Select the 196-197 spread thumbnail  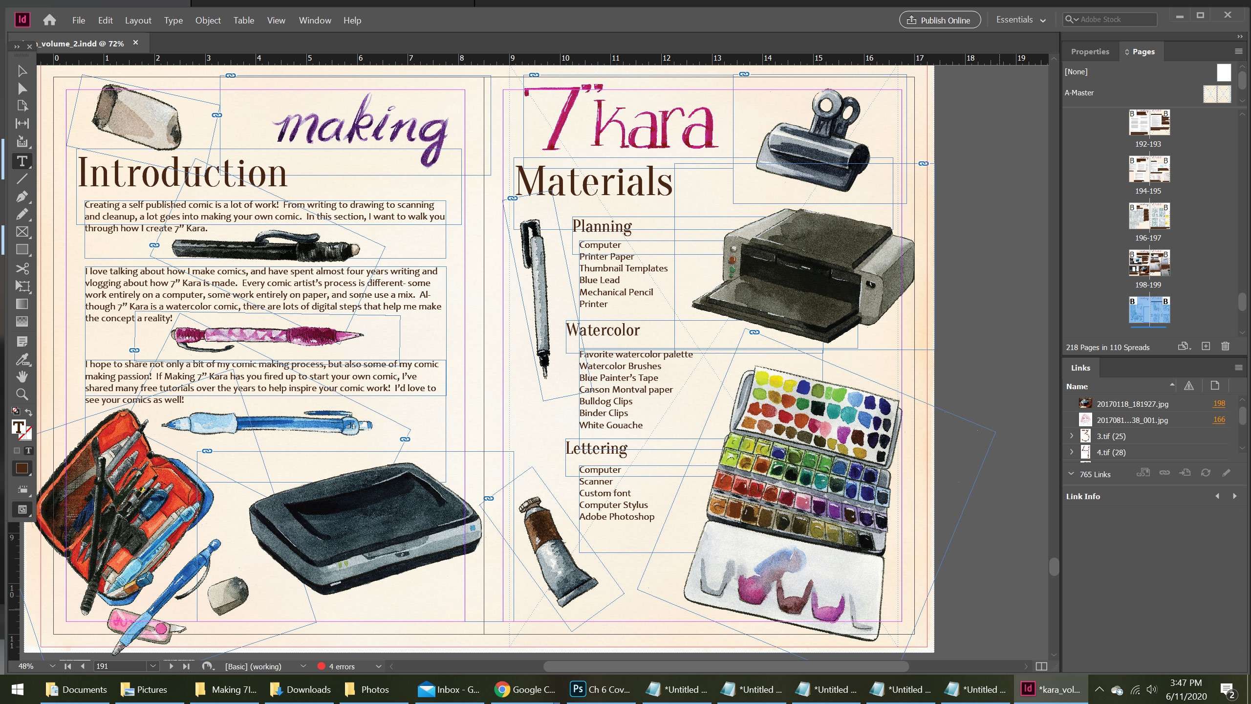pyautogui.click(x=1149, y=217)
